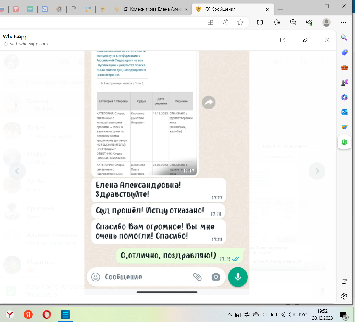Record a voice message with the microphone button

pos(238,277)
